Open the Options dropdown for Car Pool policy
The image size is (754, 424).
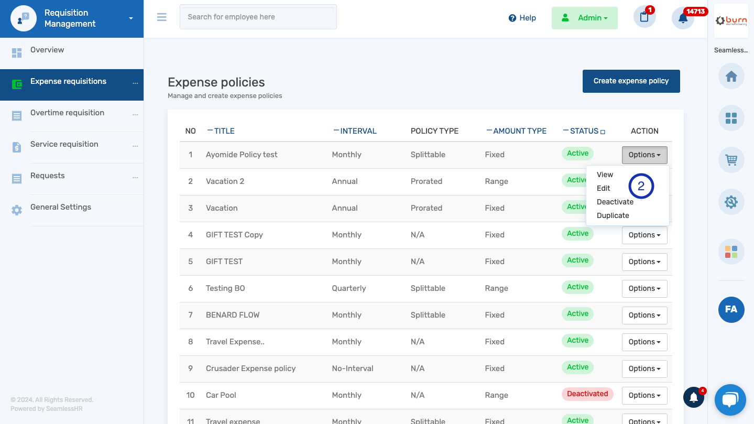click(x=644, y=395)
